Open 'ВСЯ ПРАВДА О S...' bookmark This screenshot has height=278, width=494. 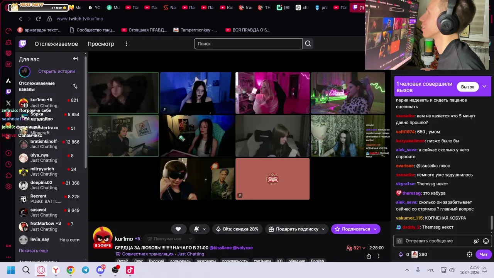click(x=248, y=30)
